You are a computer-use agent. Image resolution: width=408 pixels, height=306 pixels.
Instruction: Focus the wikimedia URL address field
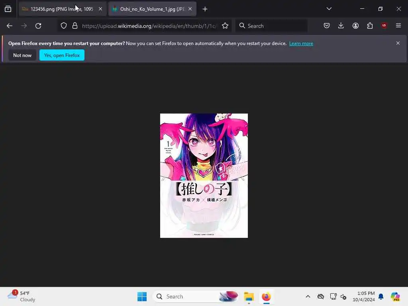(x=149, y=26)
